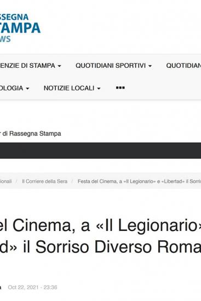Go to the Il Corriere della Sera breadcrumb
This screenshot has height=301, width=201.
point(44,181)
